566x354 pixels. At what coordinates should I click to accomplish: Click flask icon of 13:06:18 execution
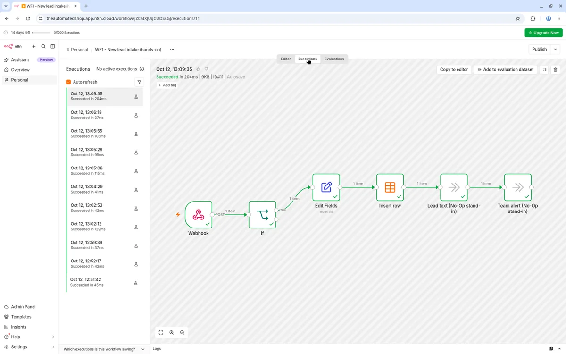click(x=136, y=115)
